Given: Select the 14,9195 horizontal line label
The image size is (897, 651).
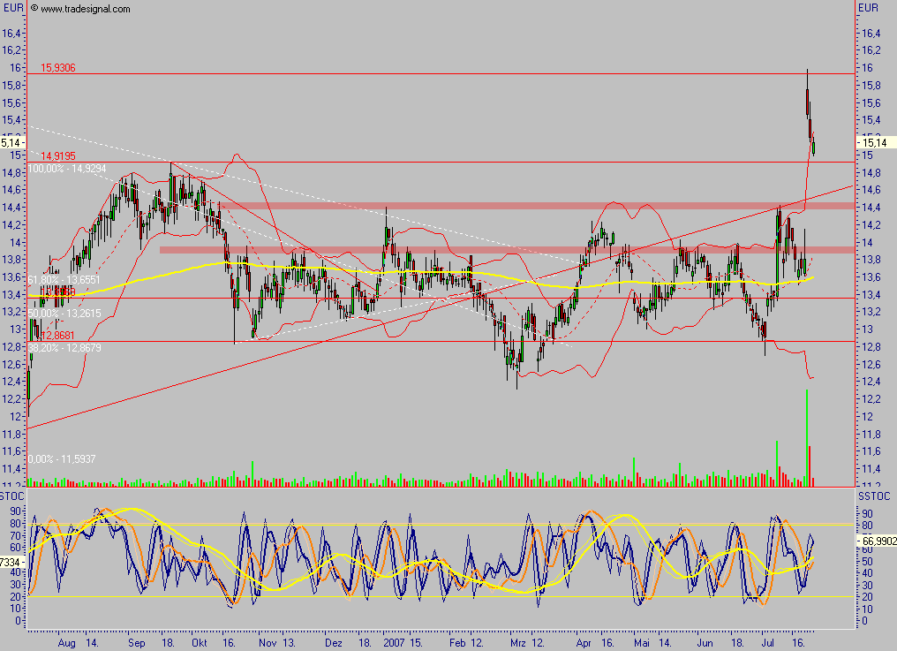Looking at the screenshot, I should coord(58,155).
